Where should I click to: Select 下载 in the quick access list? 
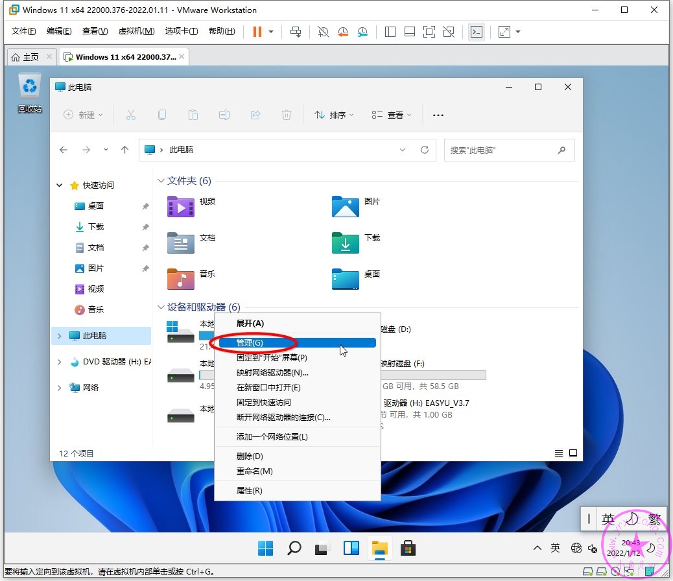click(x=96, y=227)
